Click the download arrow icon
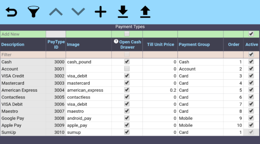The height and width of the screenshot is (144, 260). (123, 12)
